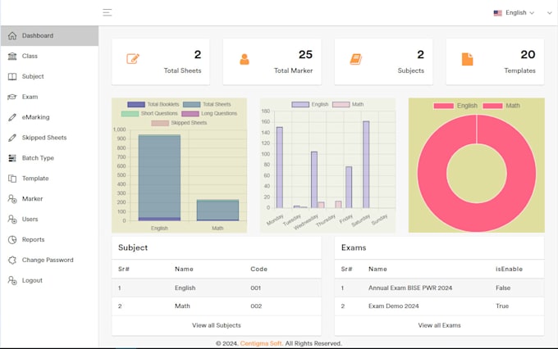Click the English bar in stacked chart

159,178
